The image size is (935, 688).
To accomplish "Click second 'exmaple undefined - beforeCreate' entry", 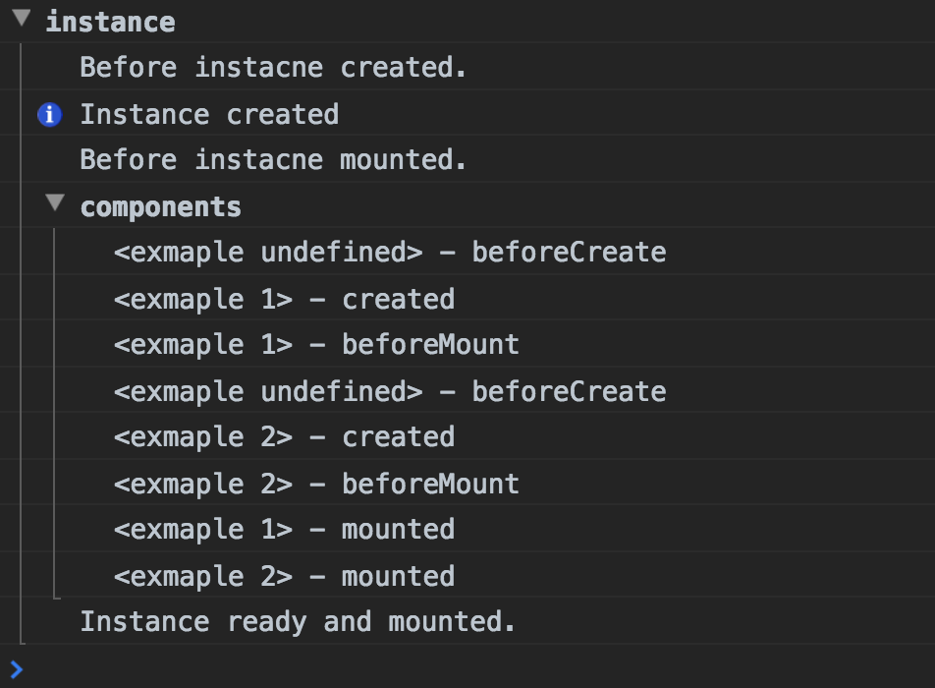I will click(389, 391).
